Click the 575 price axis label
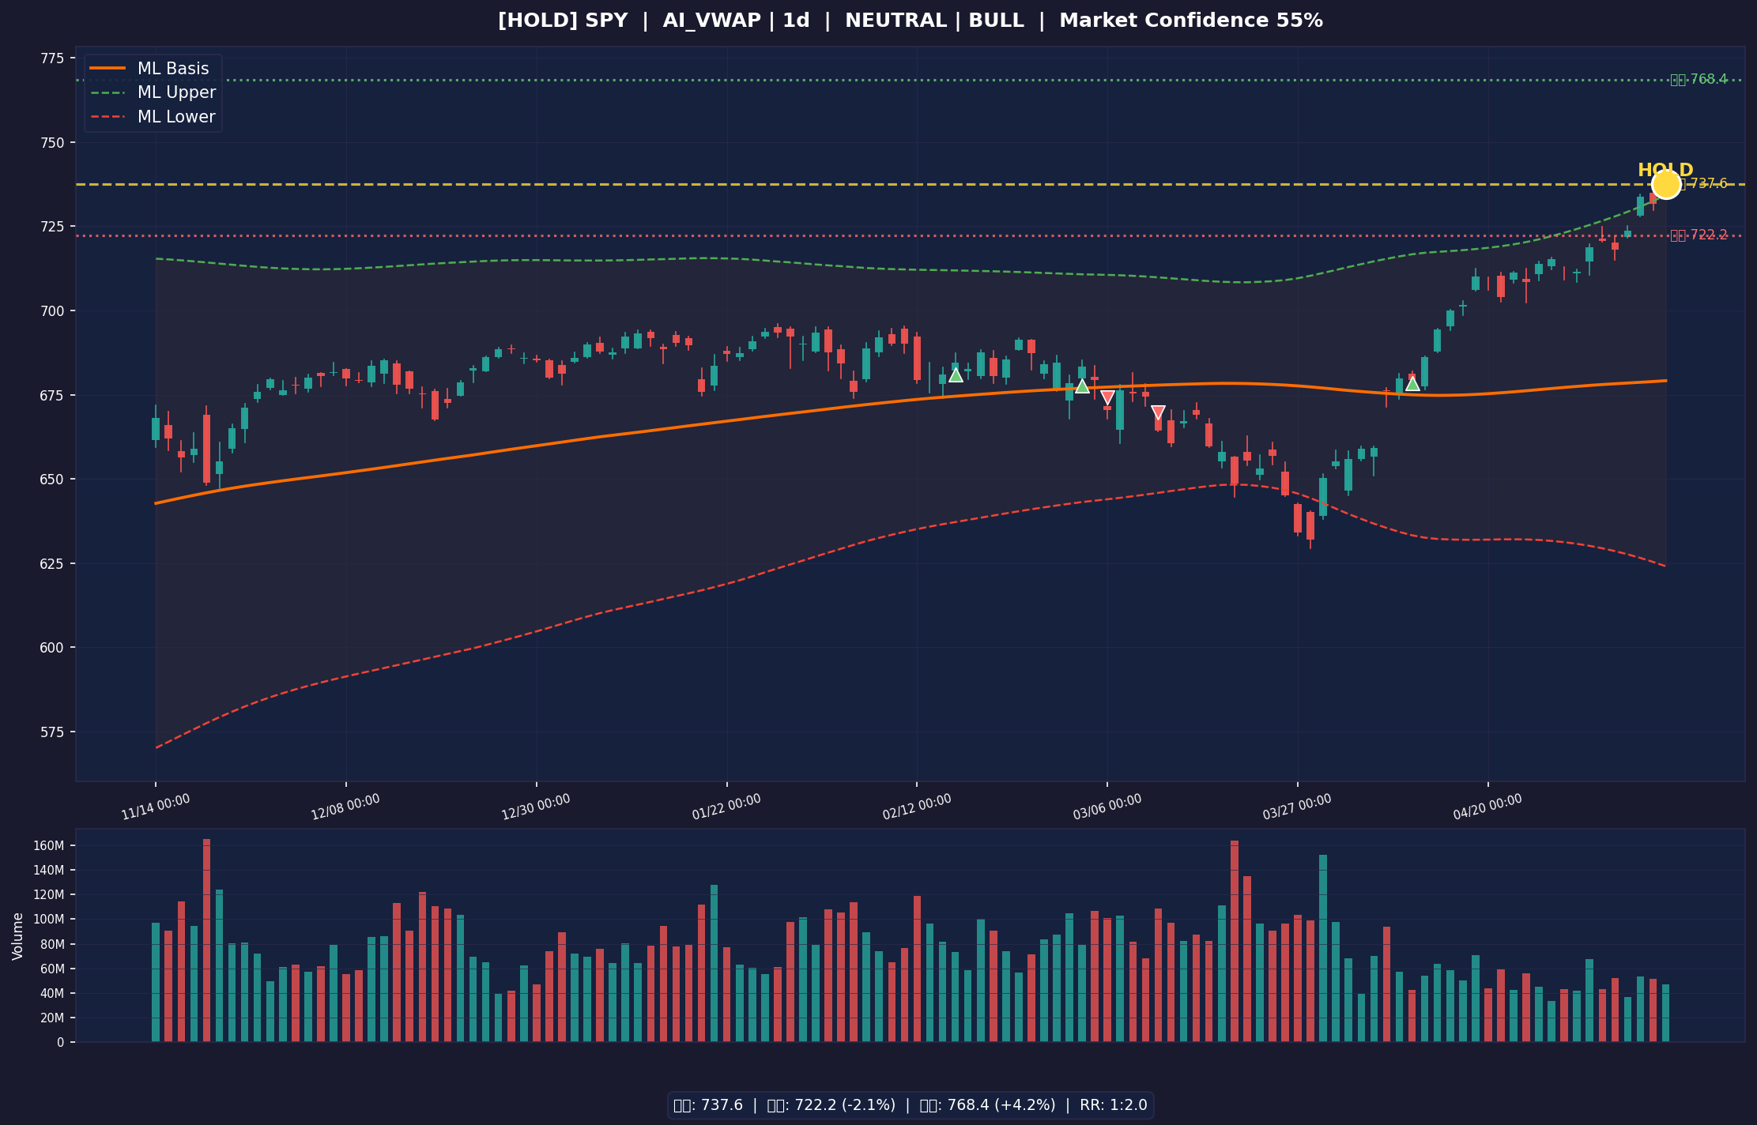 pos(51,732)
